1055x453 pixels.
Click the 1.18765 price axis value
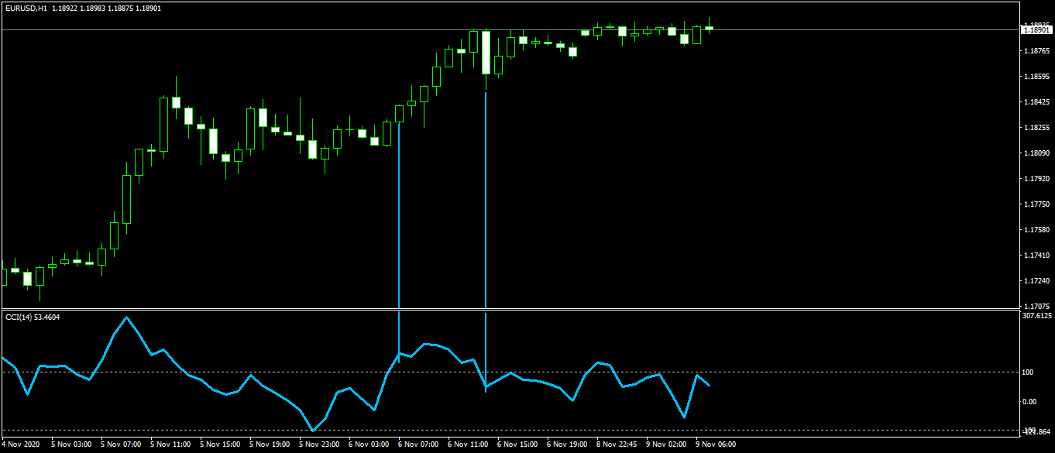point(1036,51)
